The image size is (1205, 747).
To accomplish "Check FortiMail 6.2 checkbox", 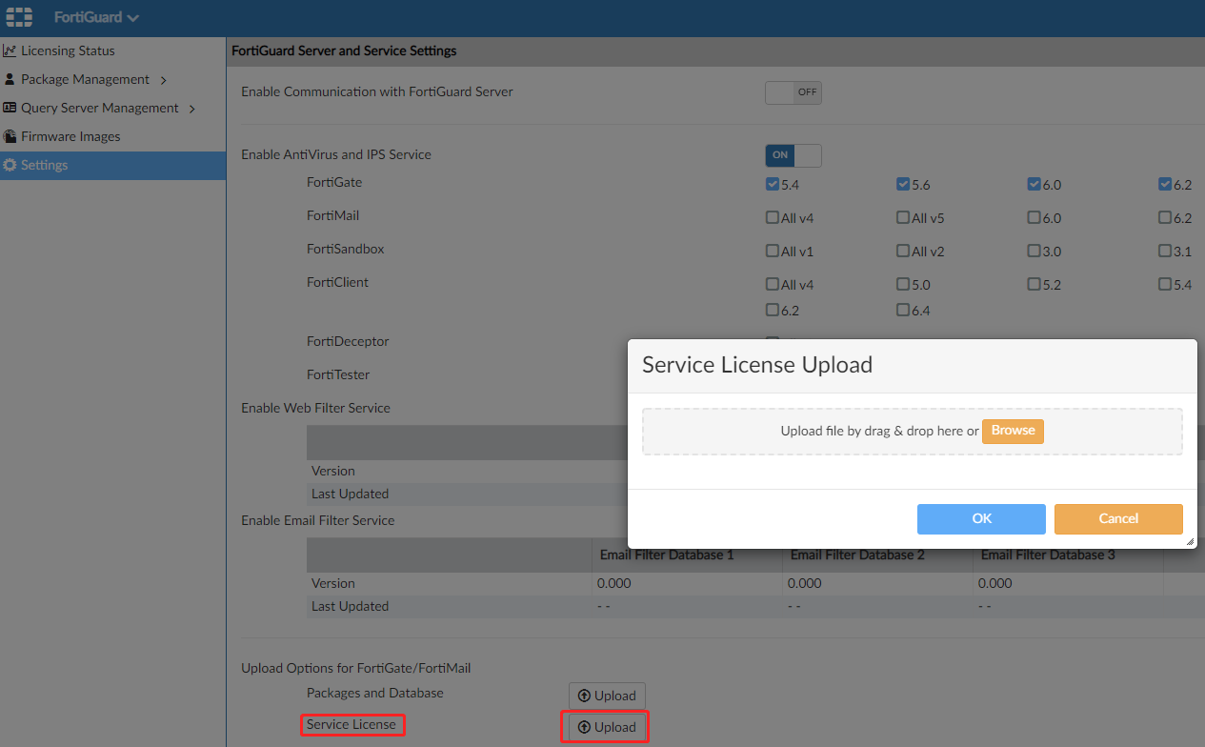I will coord(1164,217).
